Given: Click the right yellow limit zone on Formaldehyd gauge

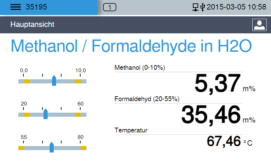Looking at the screenshot, I should coord(78,115).
